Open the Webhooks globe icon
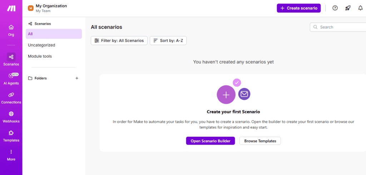366x175 pixels. pyautogui.click(x=11, y=116)
